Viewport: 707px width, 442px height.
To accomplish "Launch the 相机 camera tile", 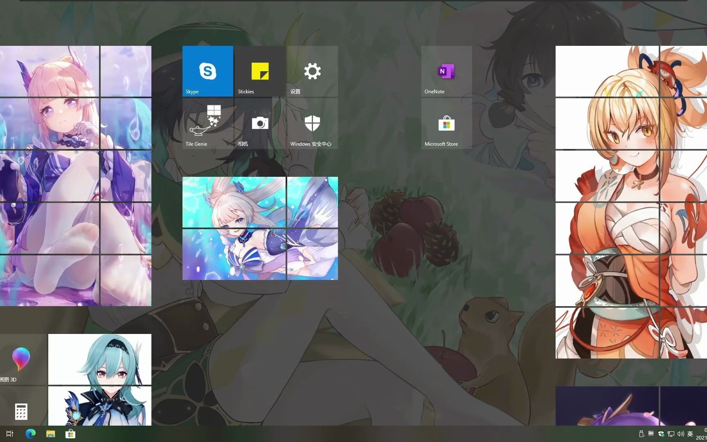I will (260, 124).
